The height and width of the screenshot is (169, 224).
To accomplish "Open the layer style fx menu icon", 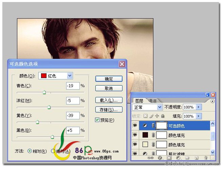I will click(160, 158).
